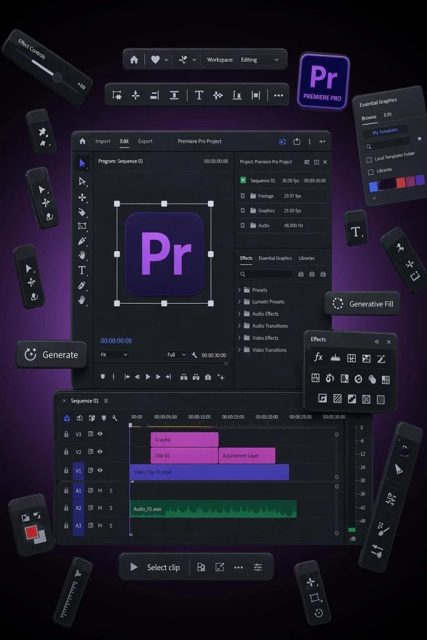Open the Workspace Editing dropdown
Screen dimensions: 427x640
click(x=259, y=59)
